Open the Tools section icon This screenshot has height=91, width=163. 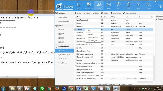[x=148, y=6]
